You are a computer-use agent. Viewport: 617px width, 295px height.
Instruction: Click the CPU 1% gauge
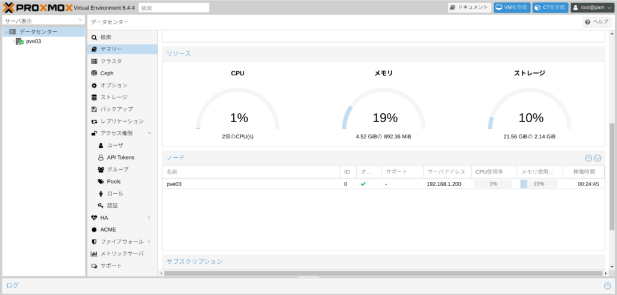[237, 110]
